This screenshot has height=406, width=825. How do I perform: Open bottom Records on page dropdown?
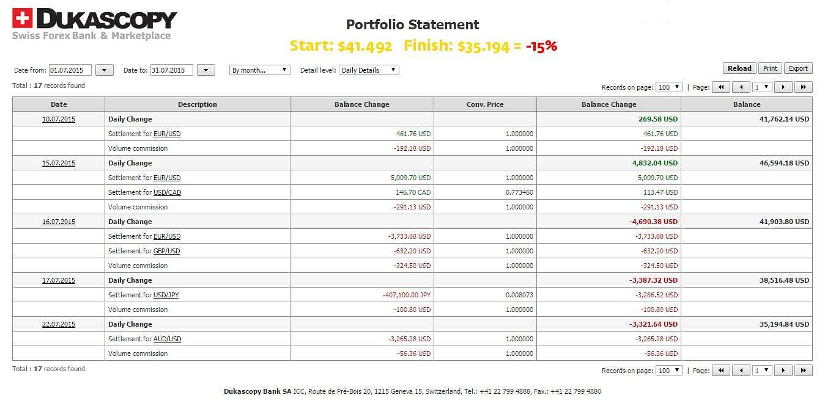(669, 371)
